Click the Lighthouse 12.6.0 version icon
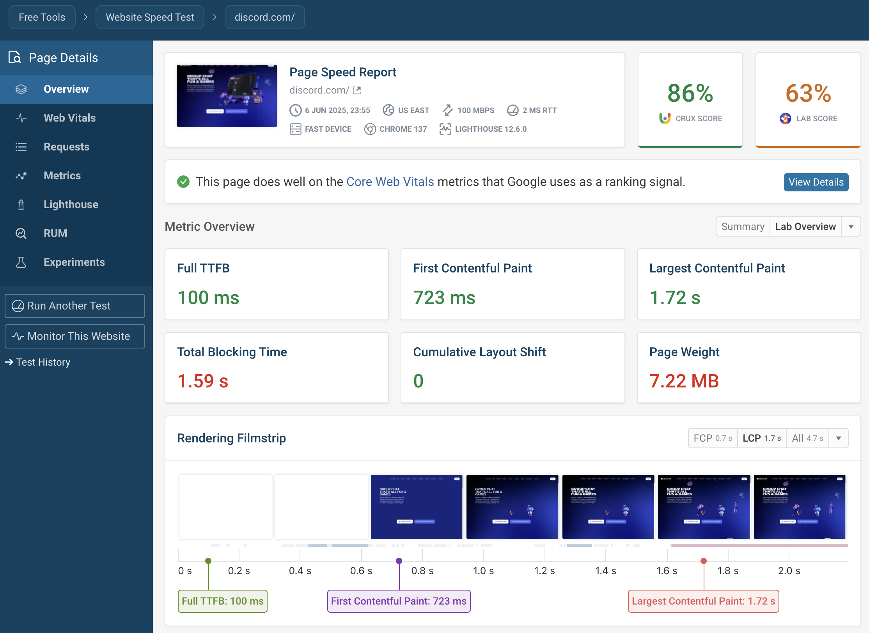This screenshot has width=869, height=633. (x=445, y=129)
